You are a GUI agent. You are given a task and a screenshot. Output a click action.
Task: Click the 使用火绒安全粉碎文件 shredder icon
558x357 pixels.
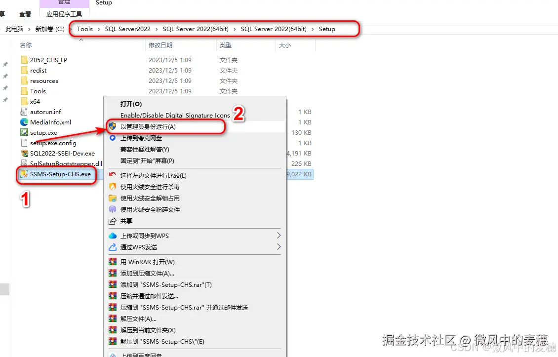[113, 209]
